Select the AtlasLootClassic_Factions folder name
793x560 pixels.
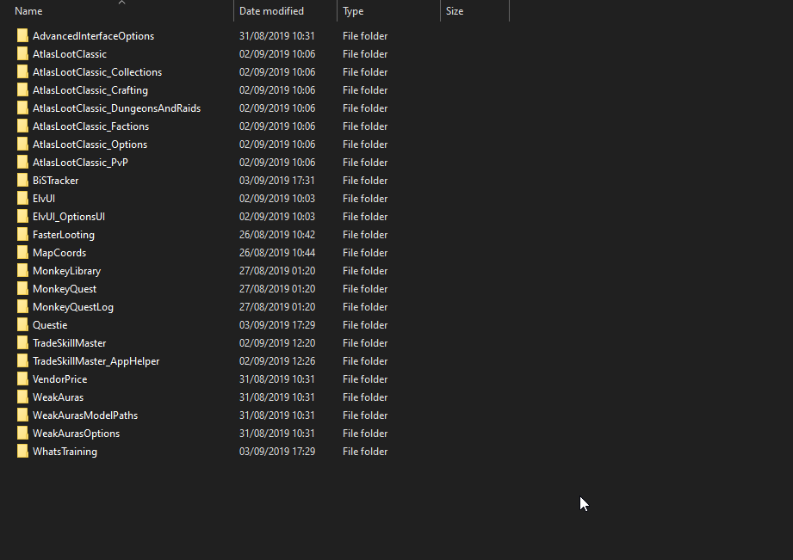[90, 126]
